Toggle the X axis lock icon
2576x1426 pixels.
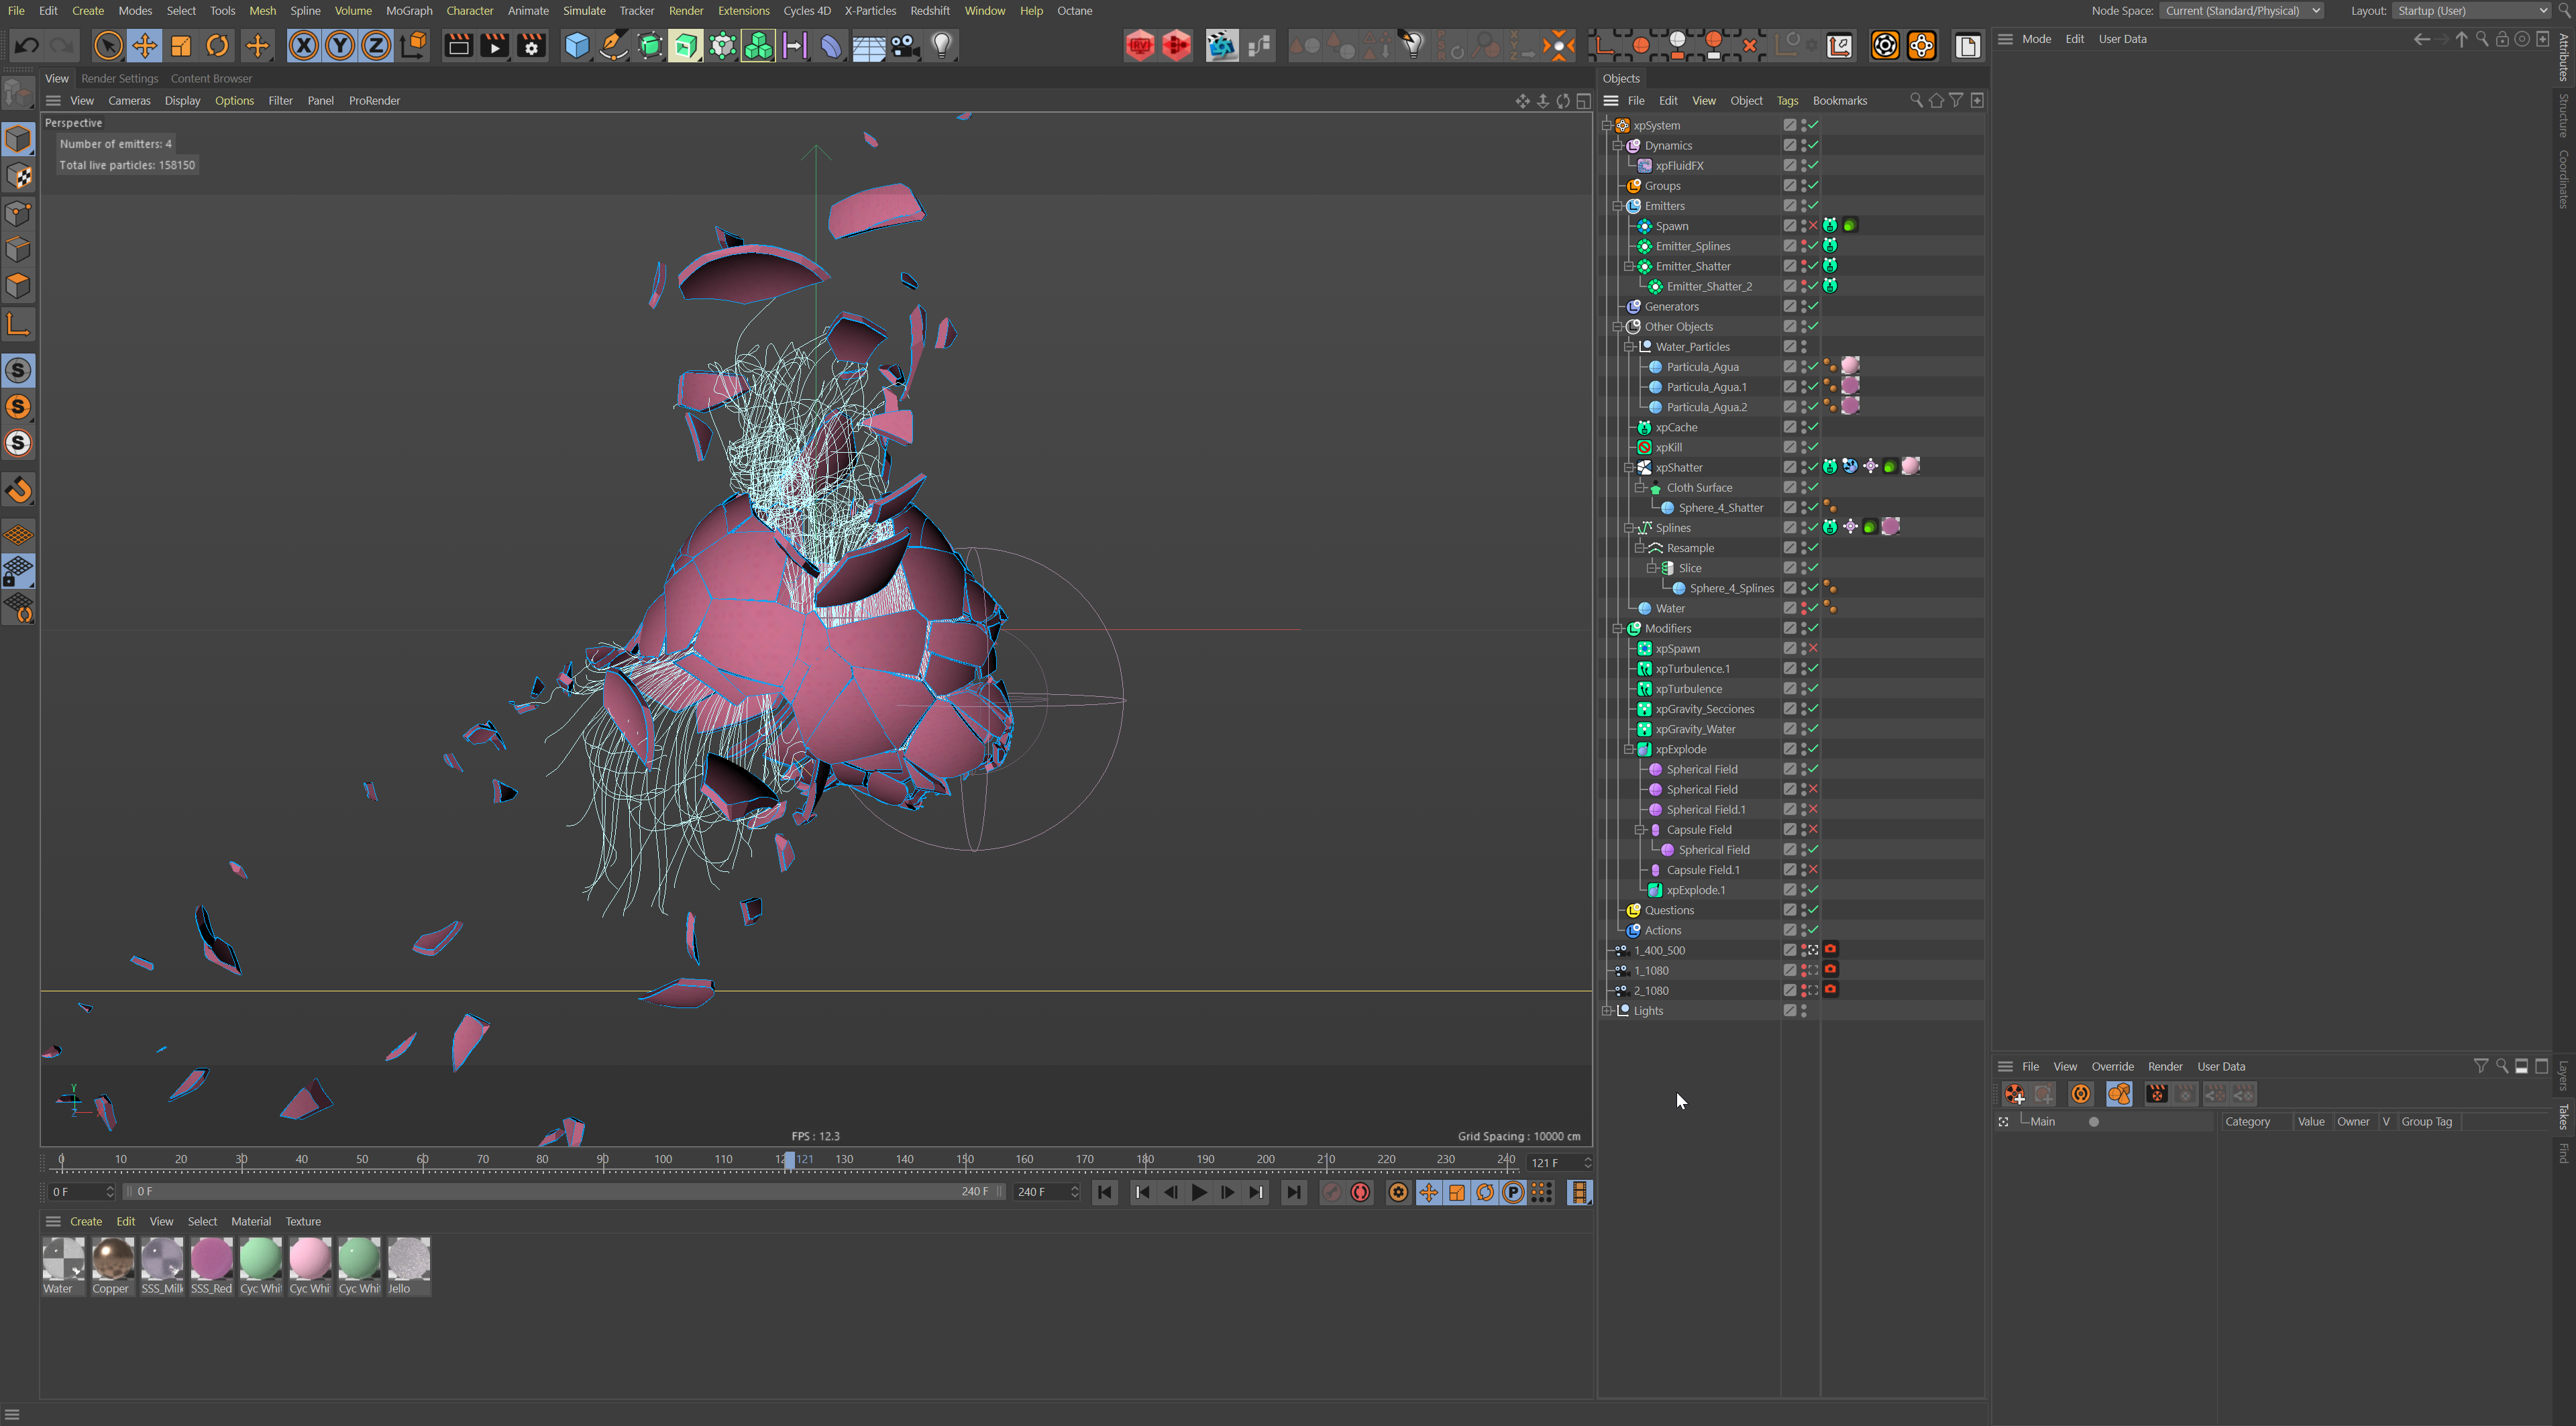coord(303,46)
